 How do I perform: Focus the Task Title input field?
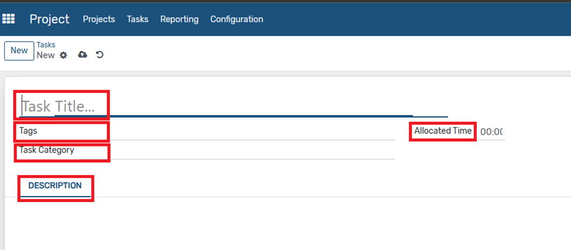233,106
